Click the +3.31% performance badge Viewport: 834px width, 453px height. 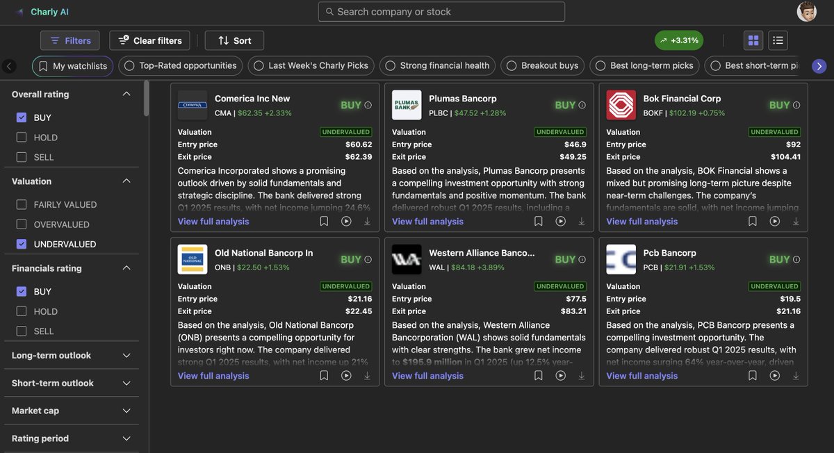679,40
